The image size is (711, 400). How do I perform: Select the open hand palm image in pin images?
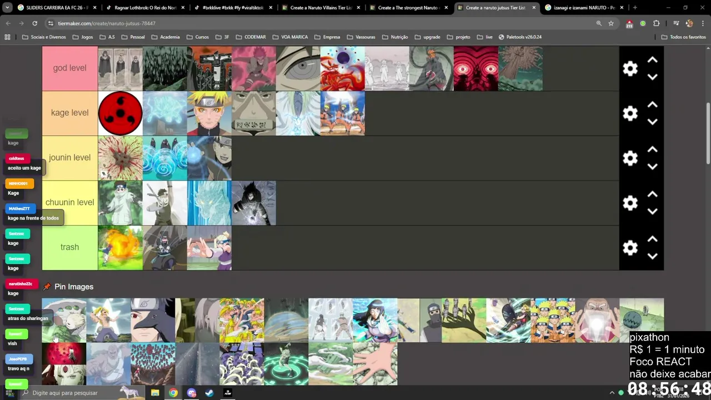tap(375, 364)
